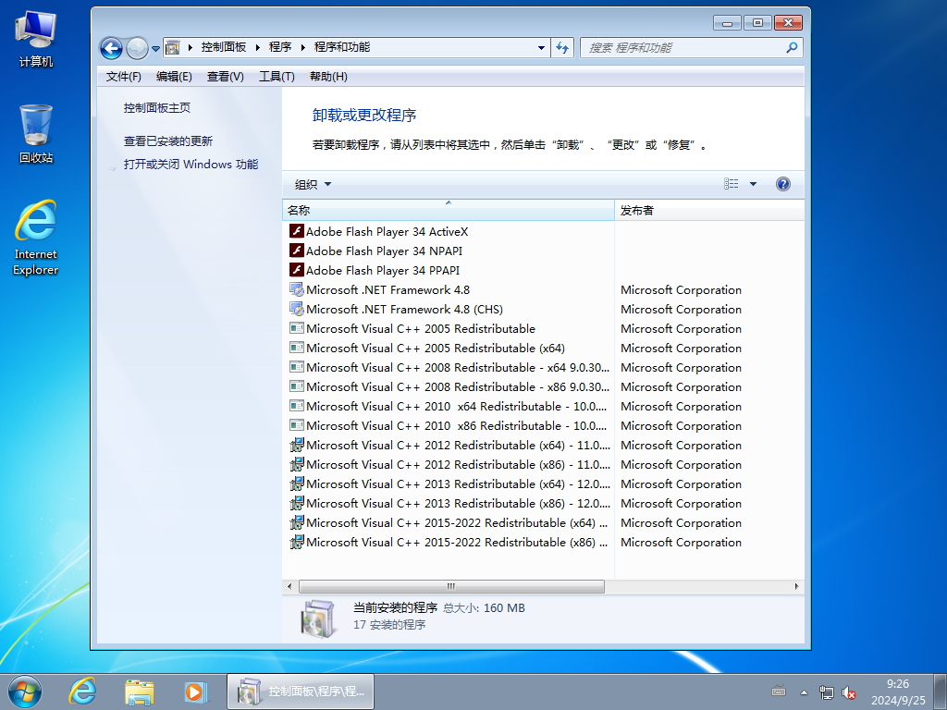The width and height of the screenshot is (947, 710).
Task: Click the horizontal scrollbar right arrow
Action: tap(797, 586)
